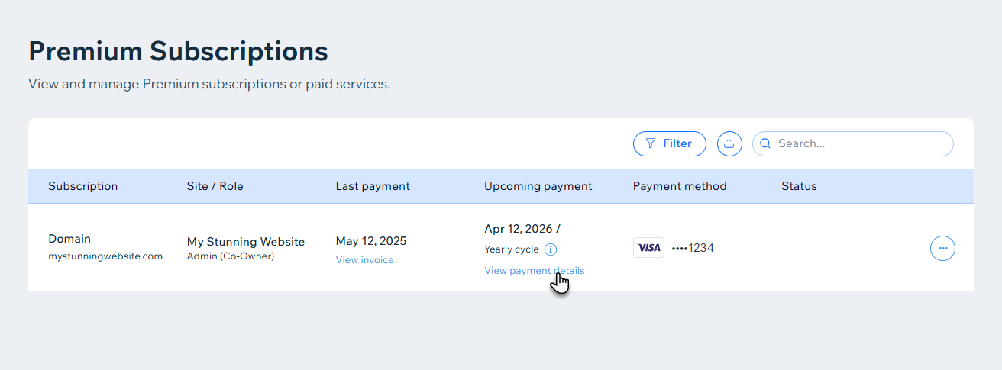Viewport: 1002px width, 370px height.
Task: Click the card number ending 1234
Action: coord(693,248)
